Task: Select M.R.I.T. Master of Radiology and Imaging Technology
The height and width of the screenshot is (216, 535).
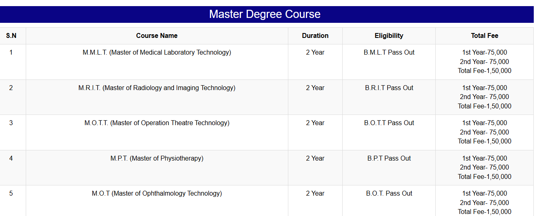Action: click(157, 88)
